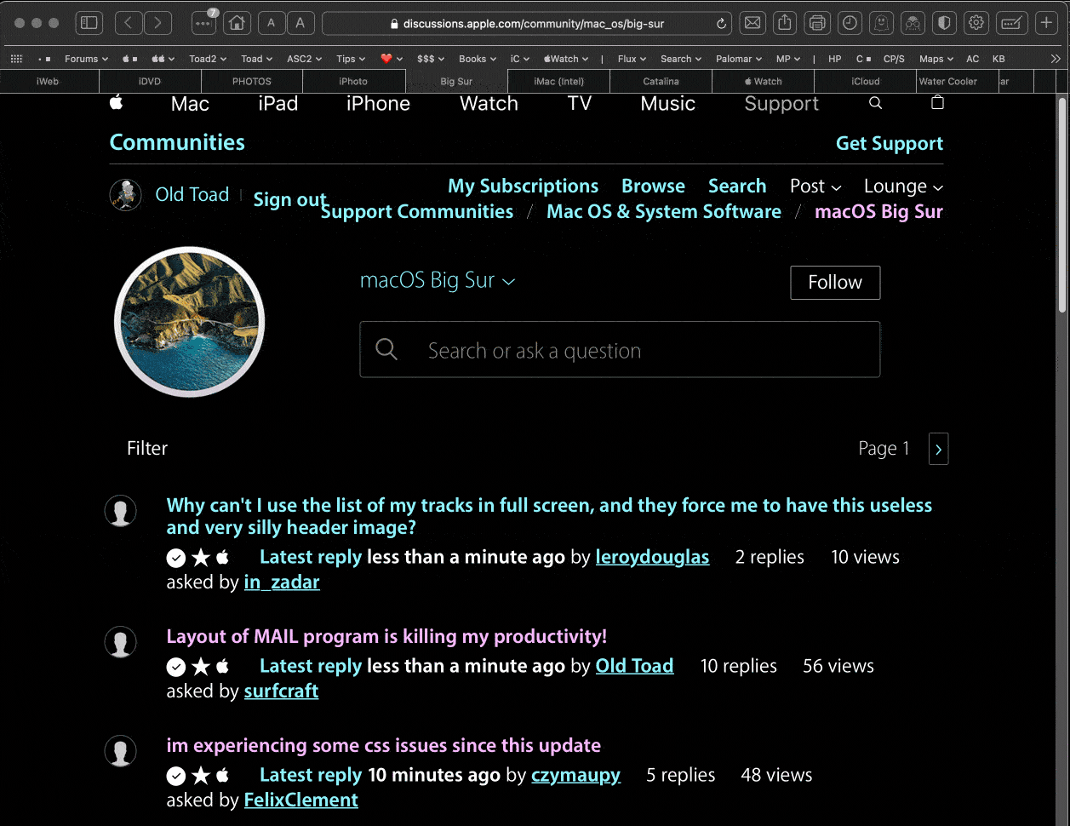
Task: Toggle the Safari sidebar button
Action: tap(89, 23)
